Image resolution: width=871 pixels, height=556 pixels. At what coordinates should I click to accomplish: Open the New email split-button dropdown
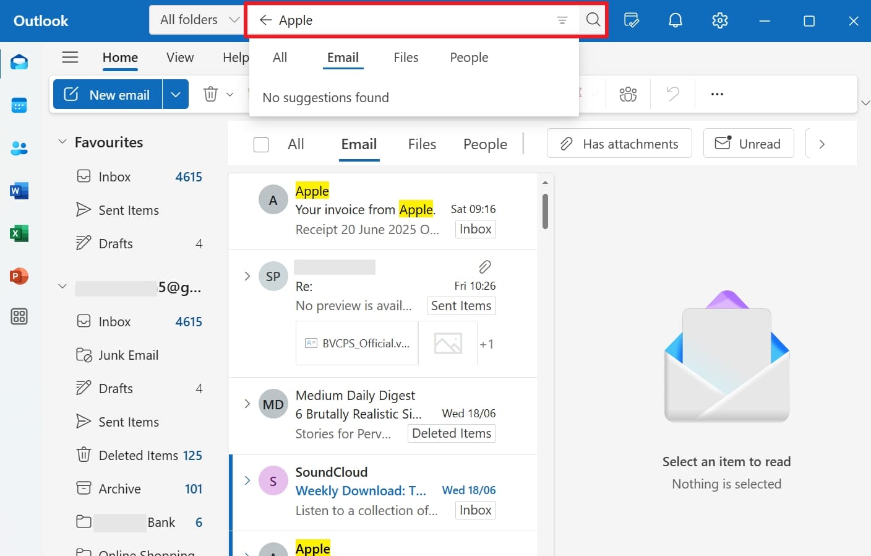point(176,94)
